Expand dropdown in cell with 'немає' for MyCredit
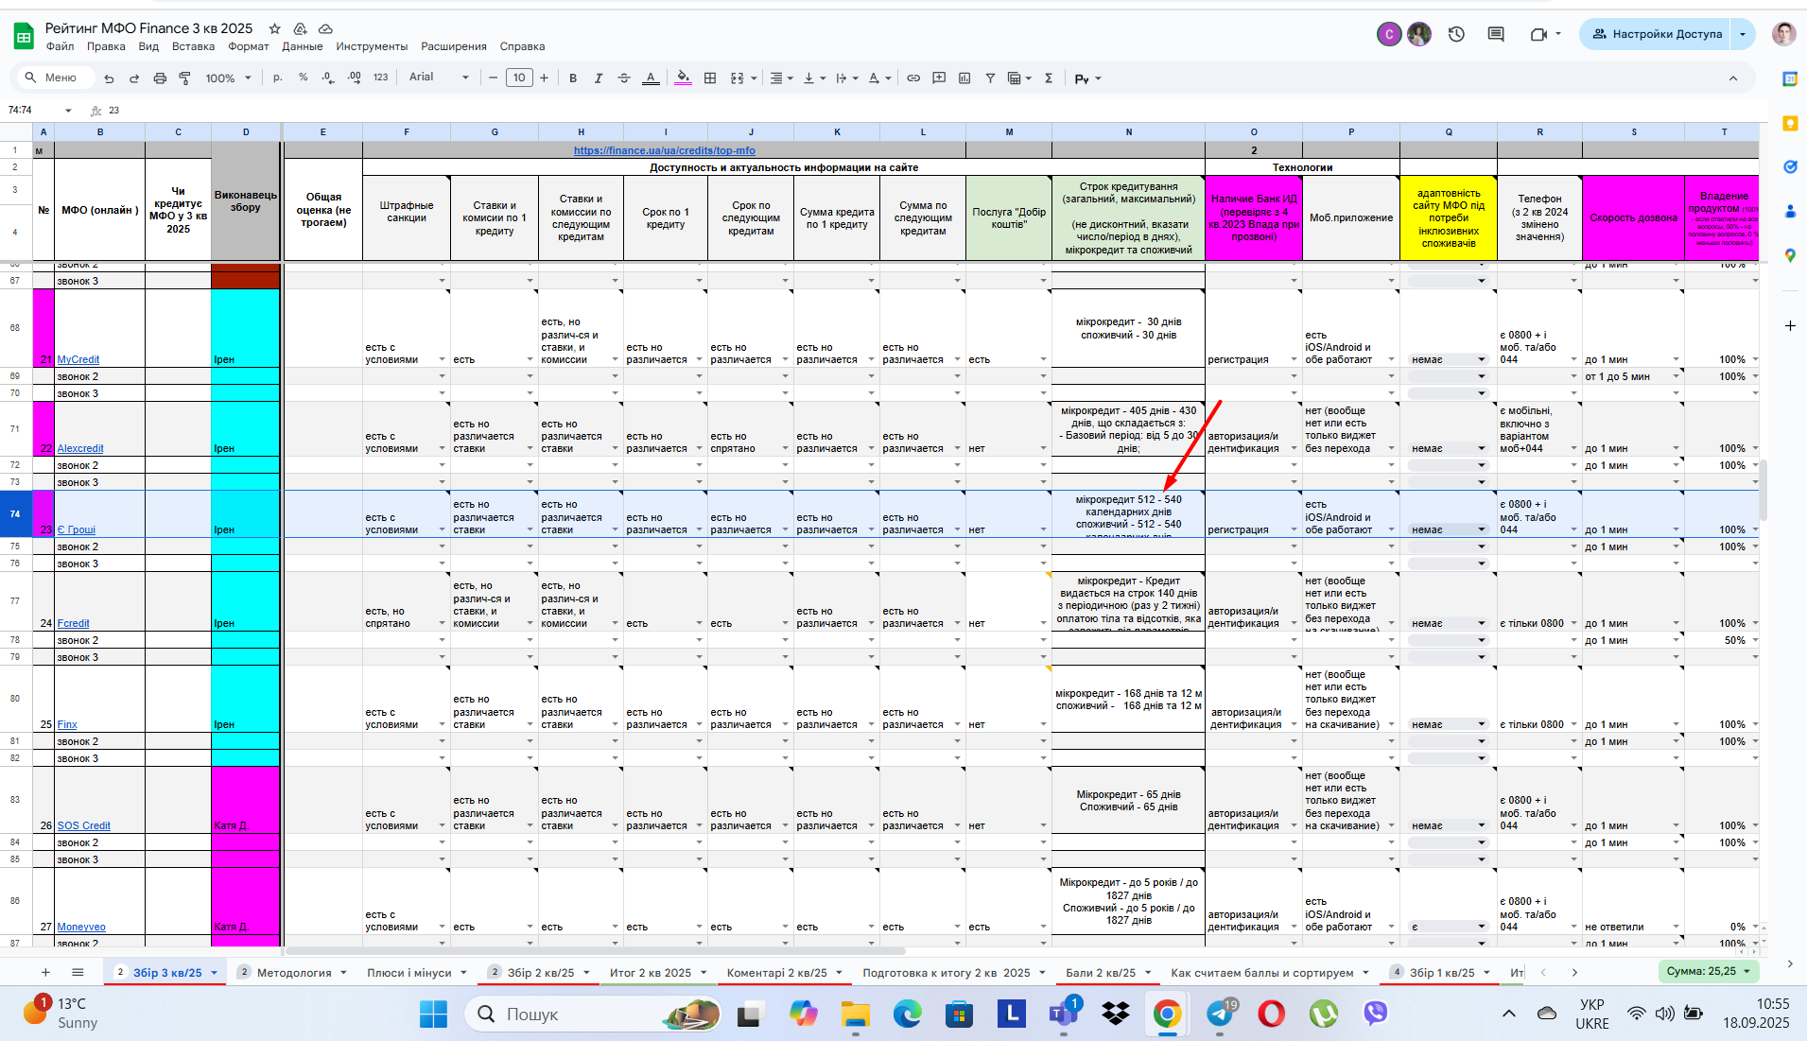1807x1041 pixels. (x=1482, y=360)
